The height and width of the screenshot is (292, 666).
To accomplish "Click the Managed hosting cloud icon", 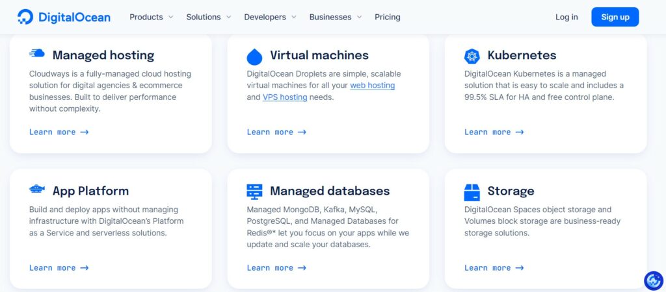I will (x=37, y=53).
